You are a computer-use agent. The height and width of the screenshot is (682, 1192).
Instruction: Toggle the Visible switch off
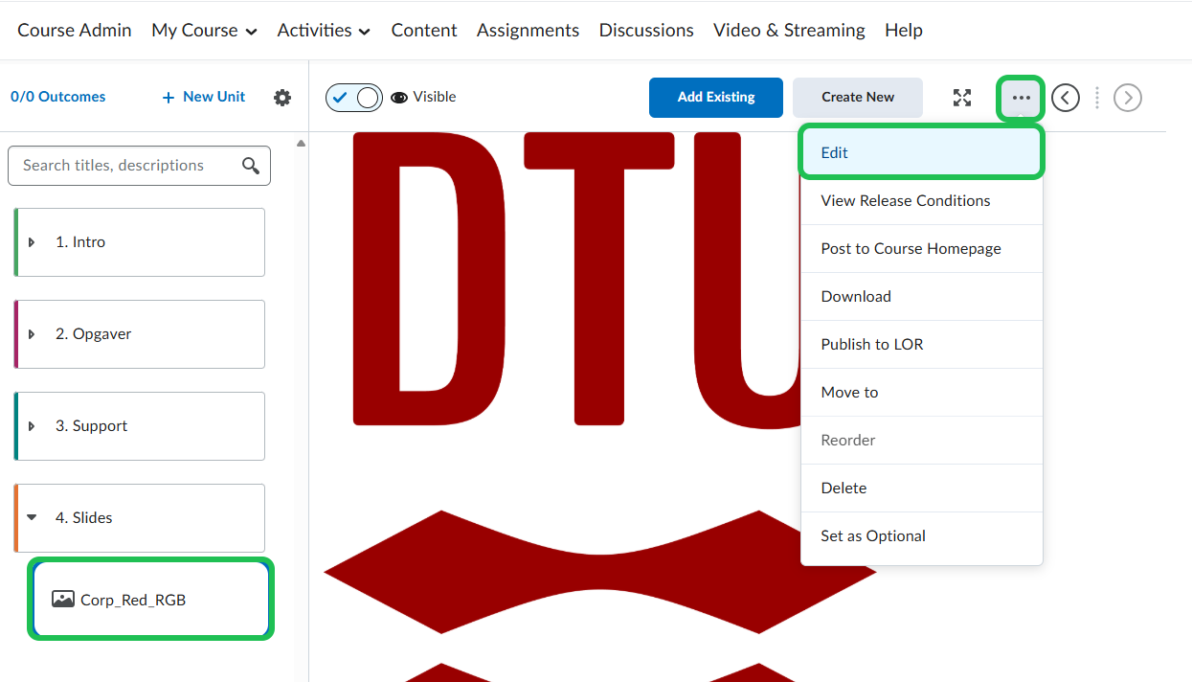tap(354, 98)
